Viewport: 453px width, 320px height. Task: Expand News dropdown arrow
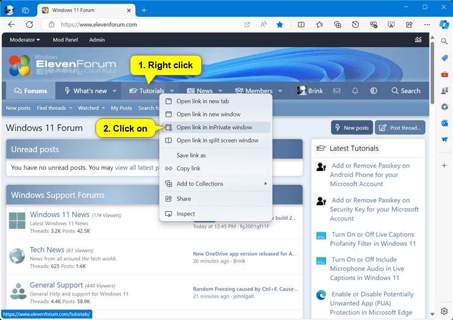point(220,91)
